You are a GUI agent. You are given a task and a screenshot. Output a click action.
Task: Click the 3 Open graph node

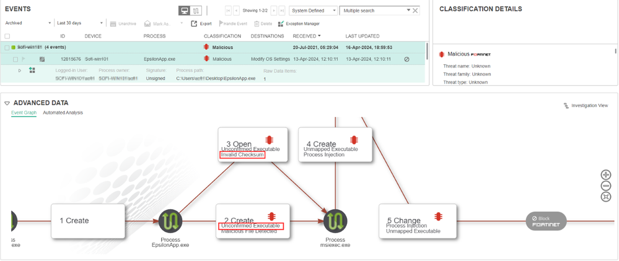pos(253,144)
